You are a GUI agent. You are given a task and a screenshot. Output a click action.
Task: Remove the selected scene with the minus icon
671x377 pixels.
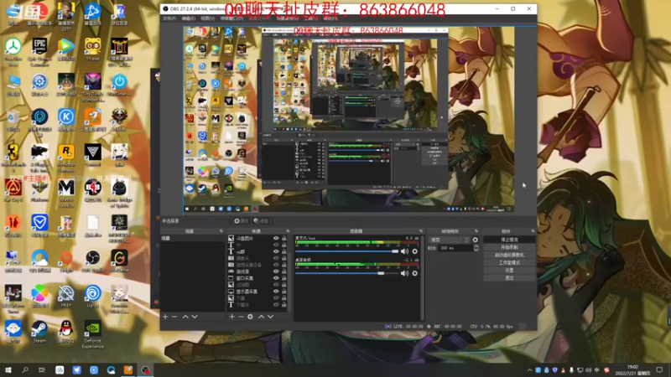(174, 317)
